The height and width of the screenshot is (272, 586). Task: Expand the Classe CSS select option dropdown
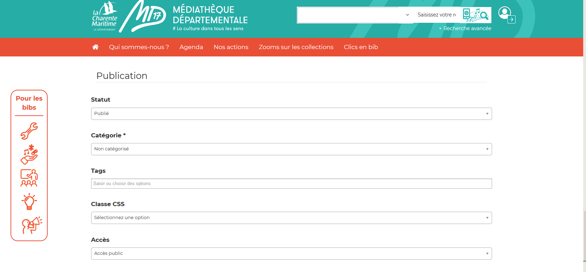coord(291,218)
